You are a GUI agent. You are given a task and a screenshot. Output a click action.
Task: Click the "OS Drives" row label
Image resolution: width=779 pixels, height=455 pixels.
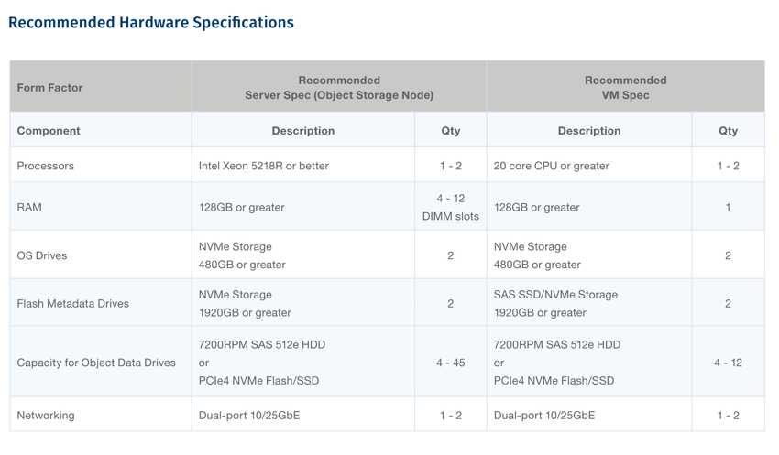(x=42, y=255)
